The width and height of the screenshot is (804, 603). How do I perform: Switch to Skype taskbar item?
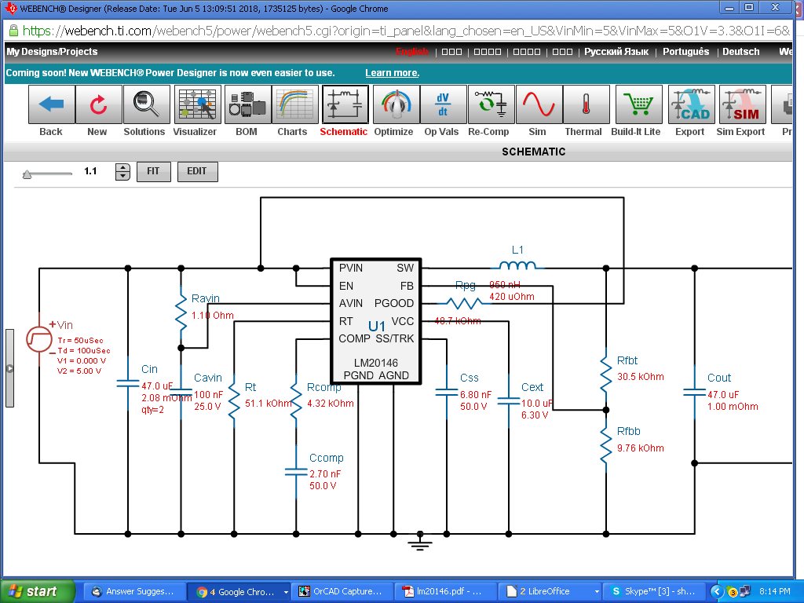point(654,591)
